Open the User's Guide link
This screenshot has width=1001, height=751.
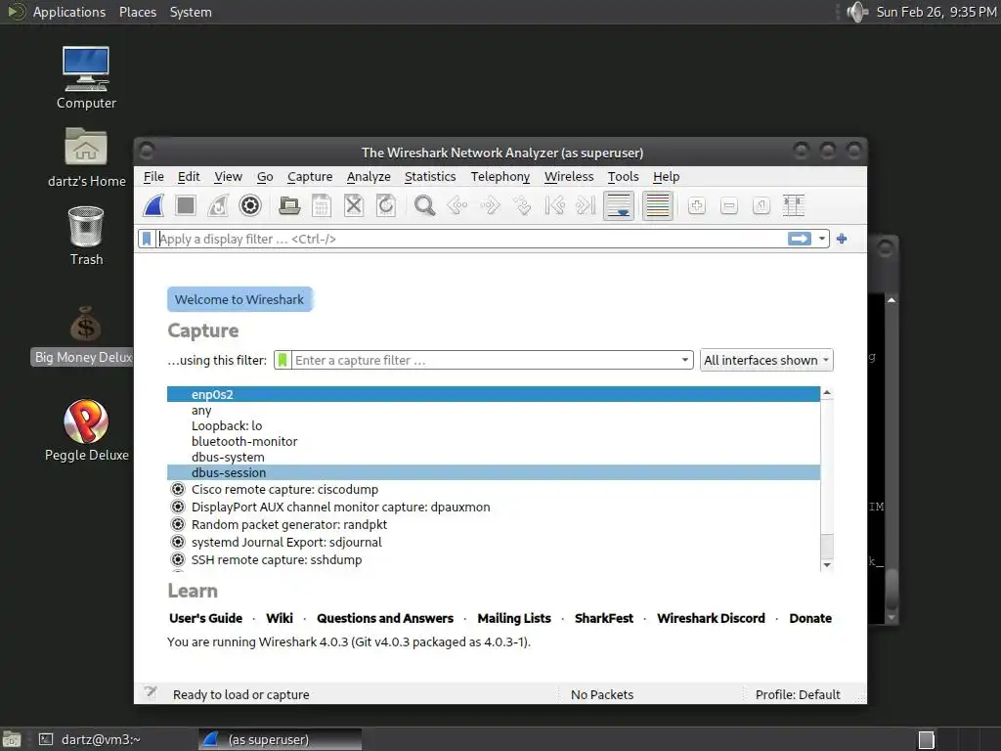(205, 618)
